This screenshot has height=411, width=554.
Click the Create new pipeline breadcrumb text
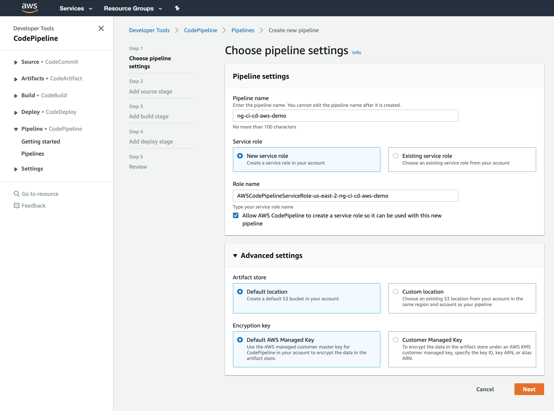click(x=294, y=30)
